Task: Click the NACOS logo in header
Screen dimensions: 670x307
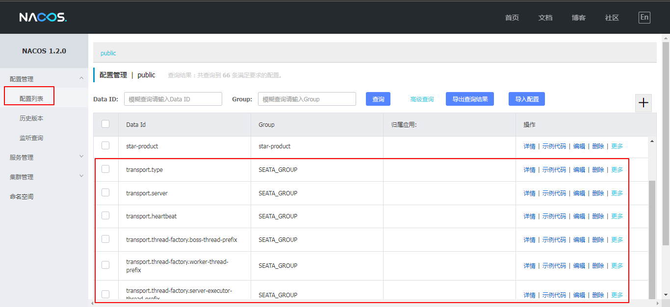Action: pyautogui.click(x=43, y=17)
